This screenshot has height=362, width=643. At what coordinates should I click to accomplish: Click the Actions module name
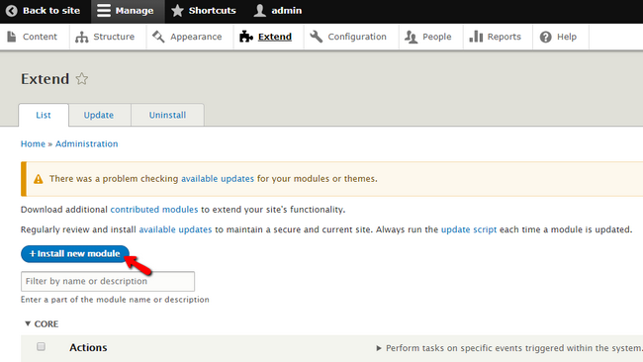(x=88, y=347)
